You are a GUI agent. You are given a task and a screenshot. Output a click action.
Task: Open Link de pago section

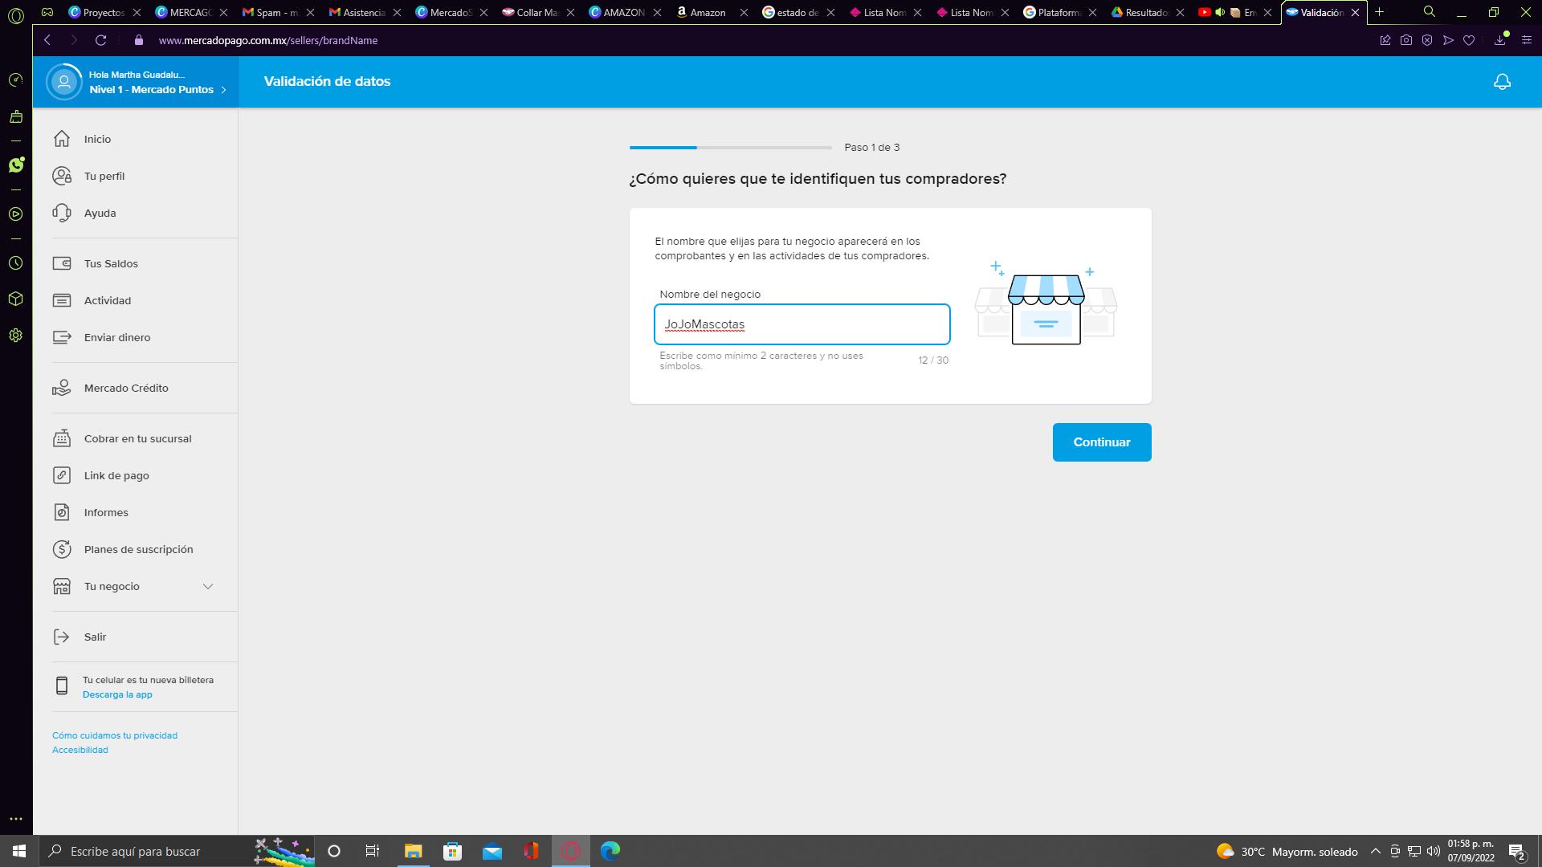pos(116,475)
